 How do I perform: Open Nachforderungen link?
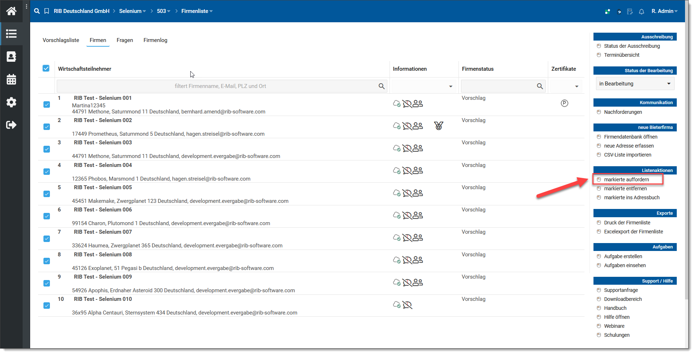point(623,112)
